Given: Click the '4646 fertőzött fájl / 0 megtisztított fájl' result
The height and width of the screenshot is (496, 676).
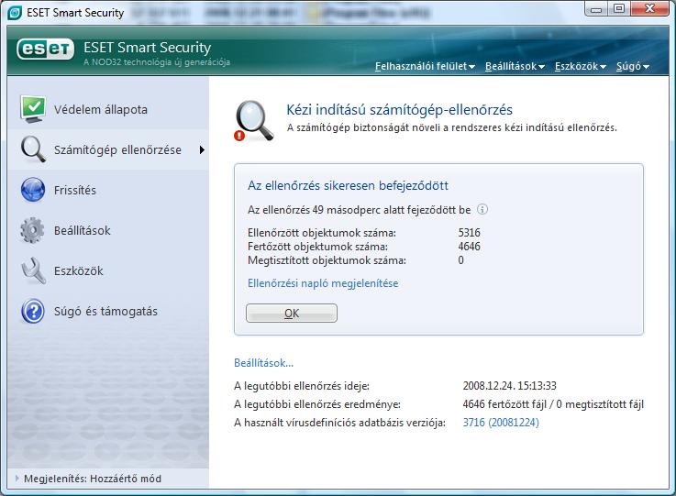Looking at the screenshot, I should tap(553, 404).
